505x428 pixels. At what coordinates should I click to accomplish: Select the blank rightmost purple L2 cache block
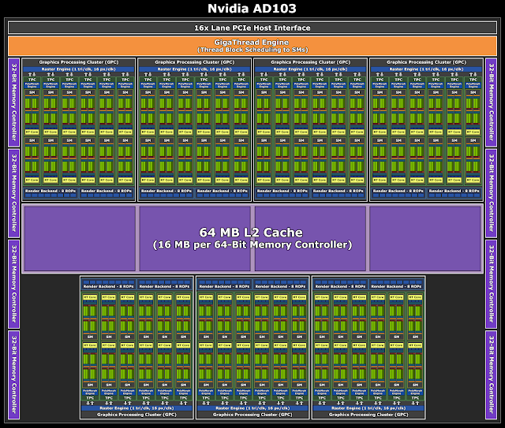point(425,239)
